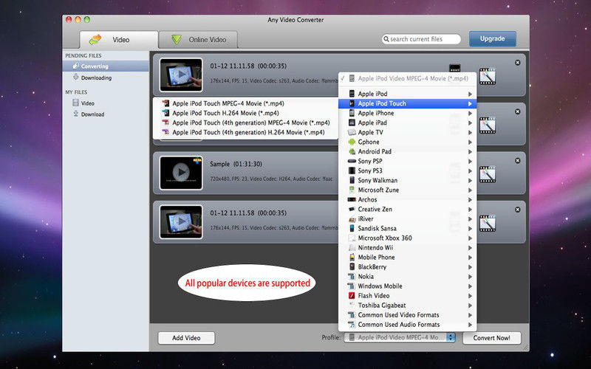
Task: Open the Apple iPod profile submenu
Action: (408, 94)
